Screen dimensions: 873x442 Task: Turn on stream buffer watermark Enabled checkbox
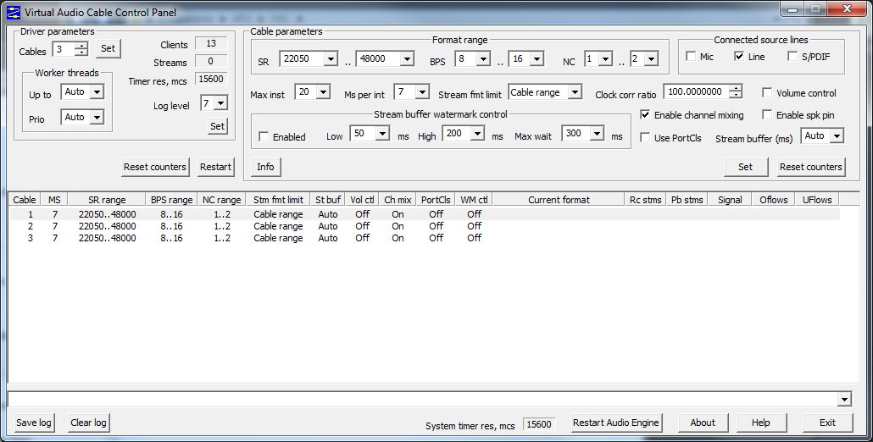[x=264, y=136]
